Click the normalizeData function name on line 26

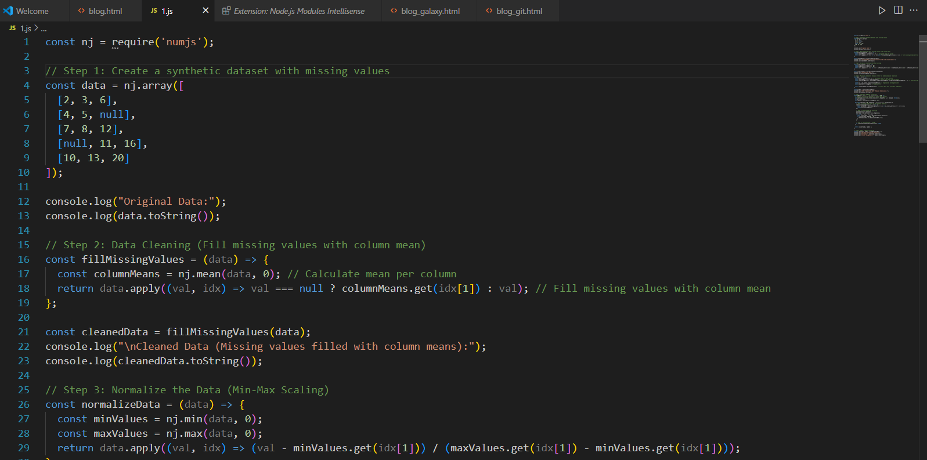pyautogui.click(x=121, y=404)
